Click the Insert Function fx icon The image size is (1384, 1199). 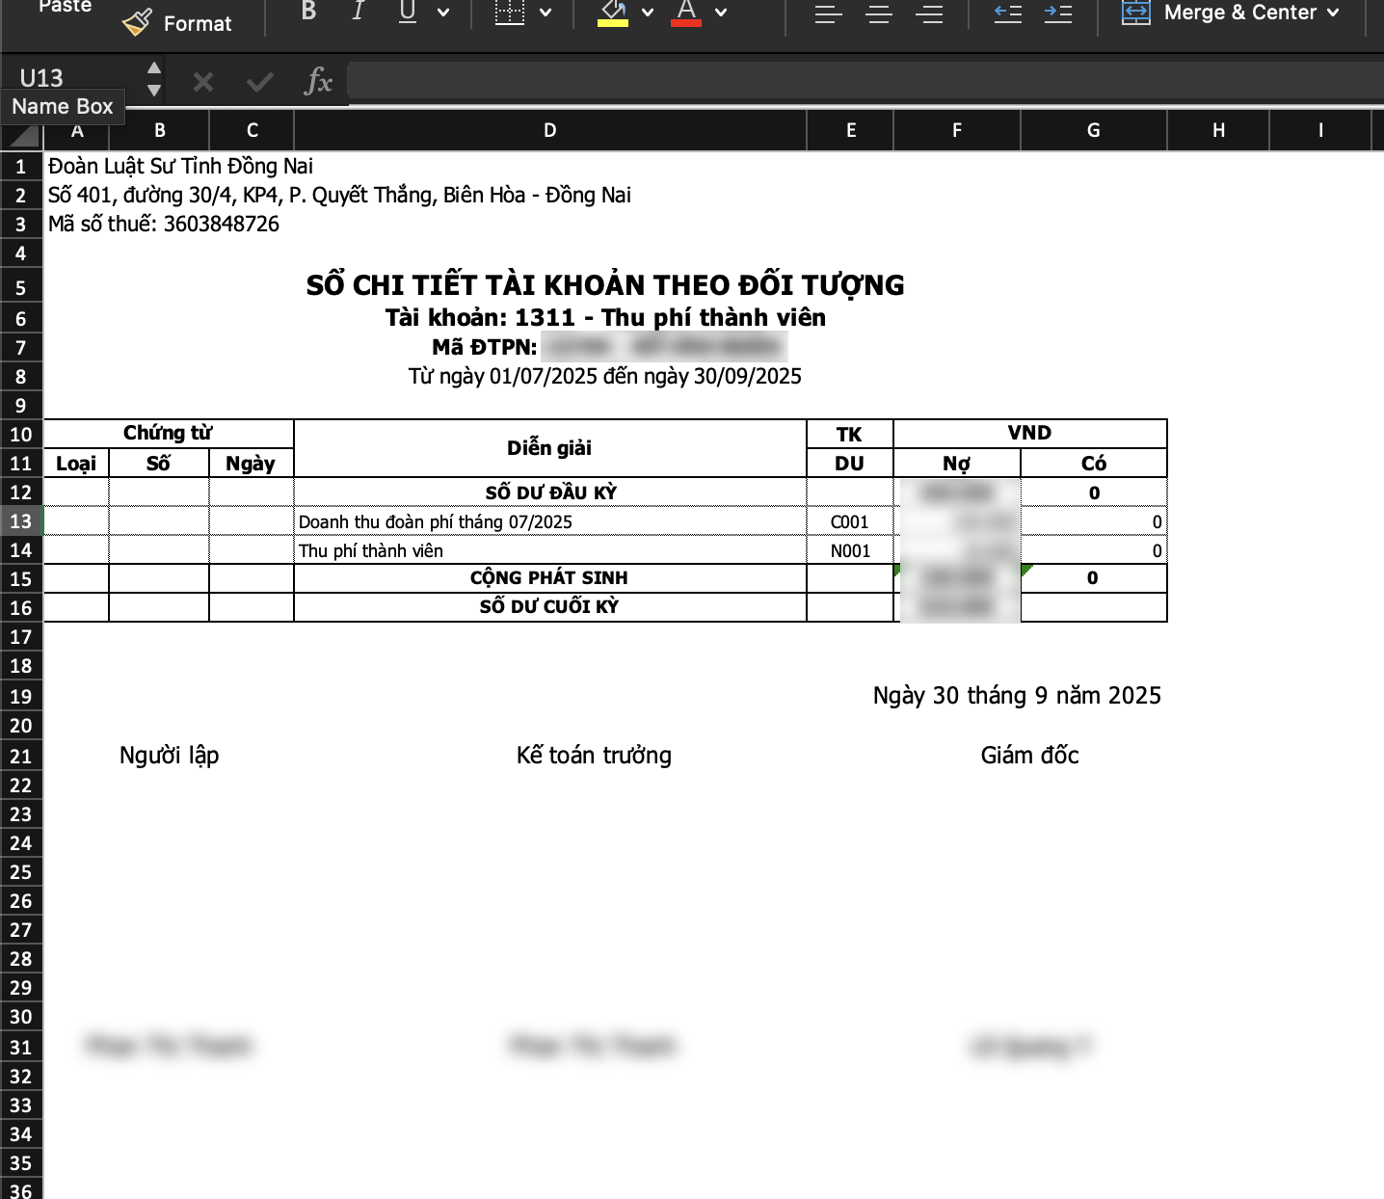pos(317,82)
